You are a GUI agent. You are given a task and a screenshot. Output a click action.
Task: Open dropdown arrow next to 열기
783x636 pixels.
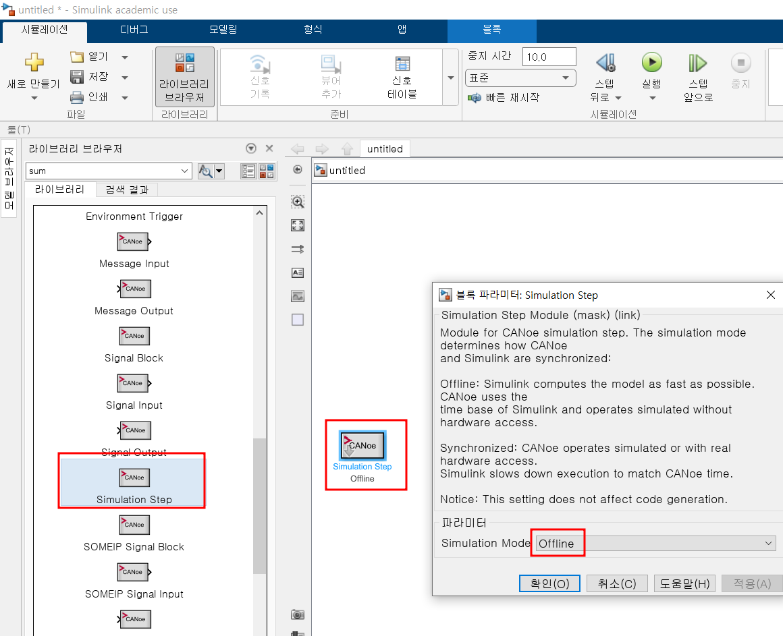(125, 57)
